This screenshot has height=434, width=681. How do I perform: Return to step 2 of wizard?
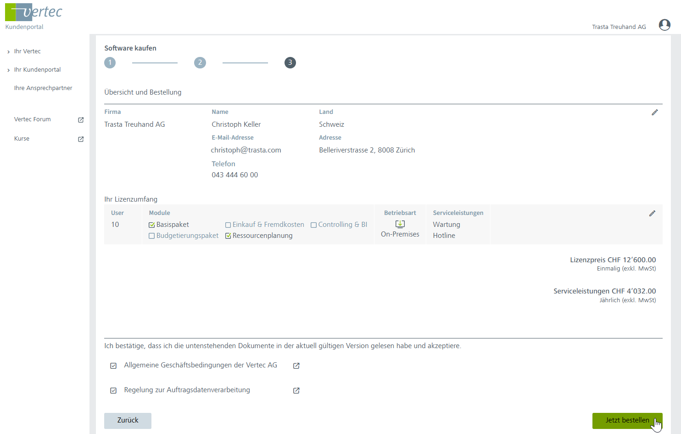pyautogui.click(x=200, y=63)
